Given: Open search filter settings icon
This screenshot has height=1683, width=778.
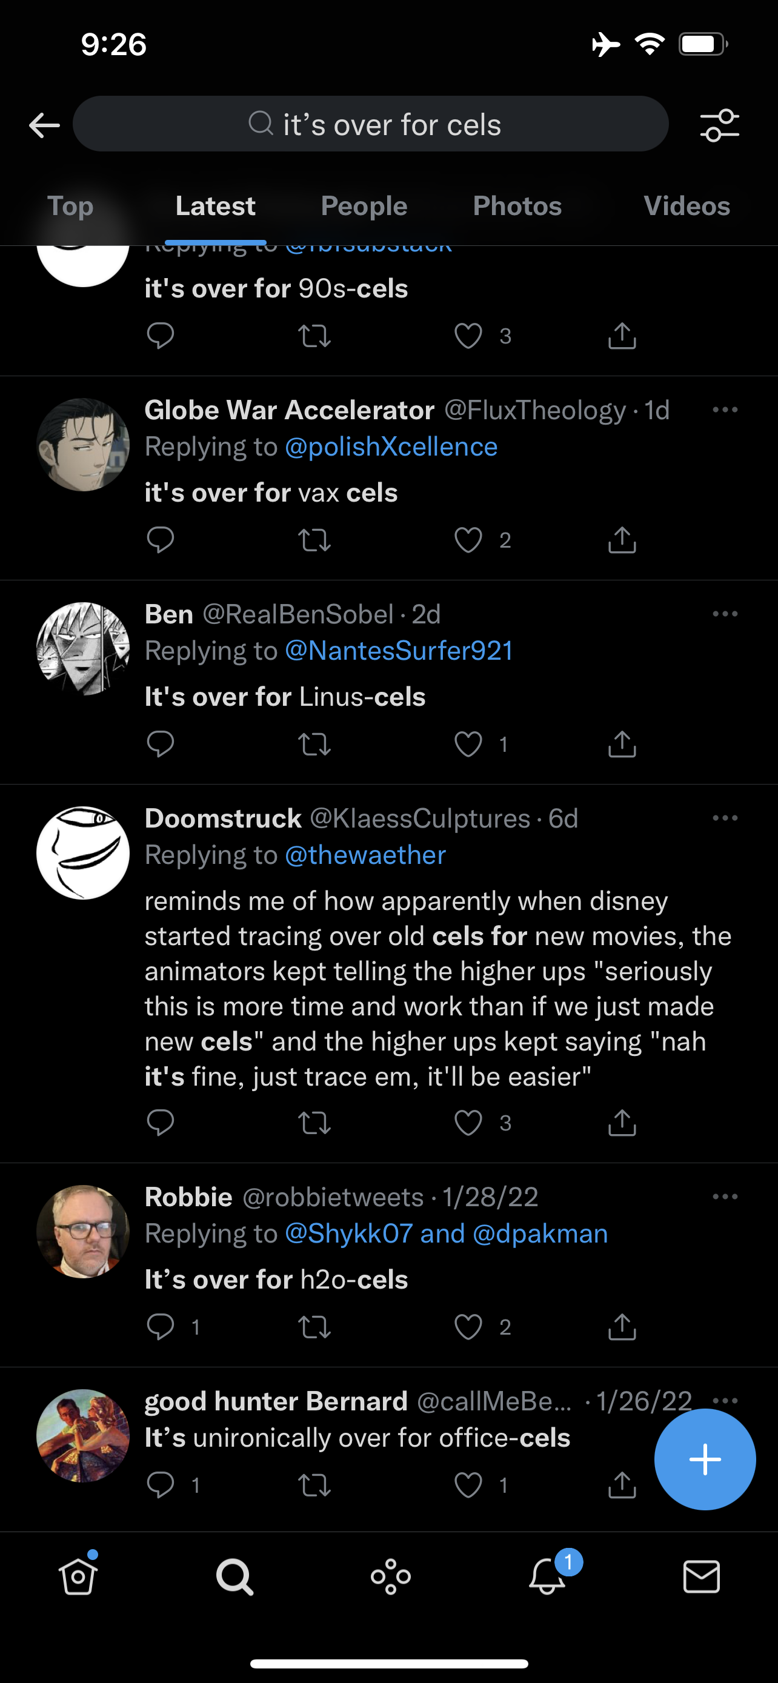Looking at the screenshot, I should pos(719,125).
